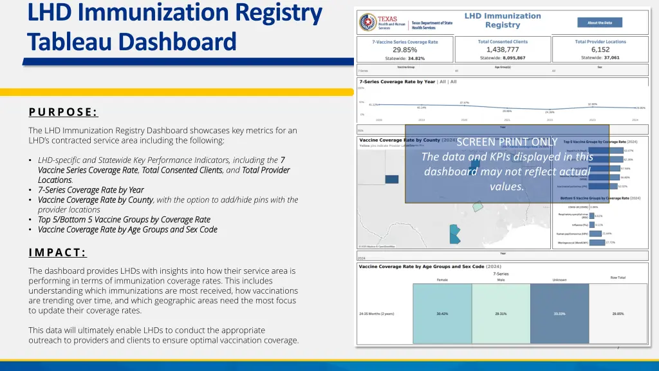Open the Sex filter dropdown
This screenshot has width=659, height=371.
[x=600, y=70]
